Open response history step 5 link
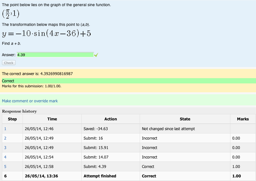Viewport: 256px width, 181px height. [5, 167]
